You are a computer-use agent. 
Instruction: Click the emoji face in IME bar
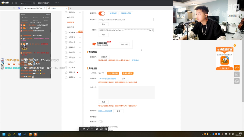[x=101, y=129]
